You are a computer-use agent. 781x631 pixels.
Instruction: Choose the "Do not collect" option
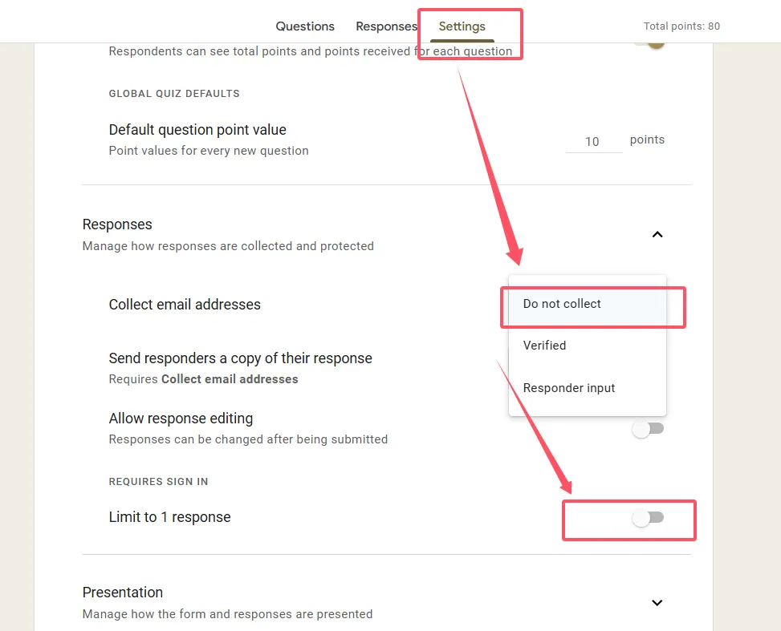coord(562,304)
